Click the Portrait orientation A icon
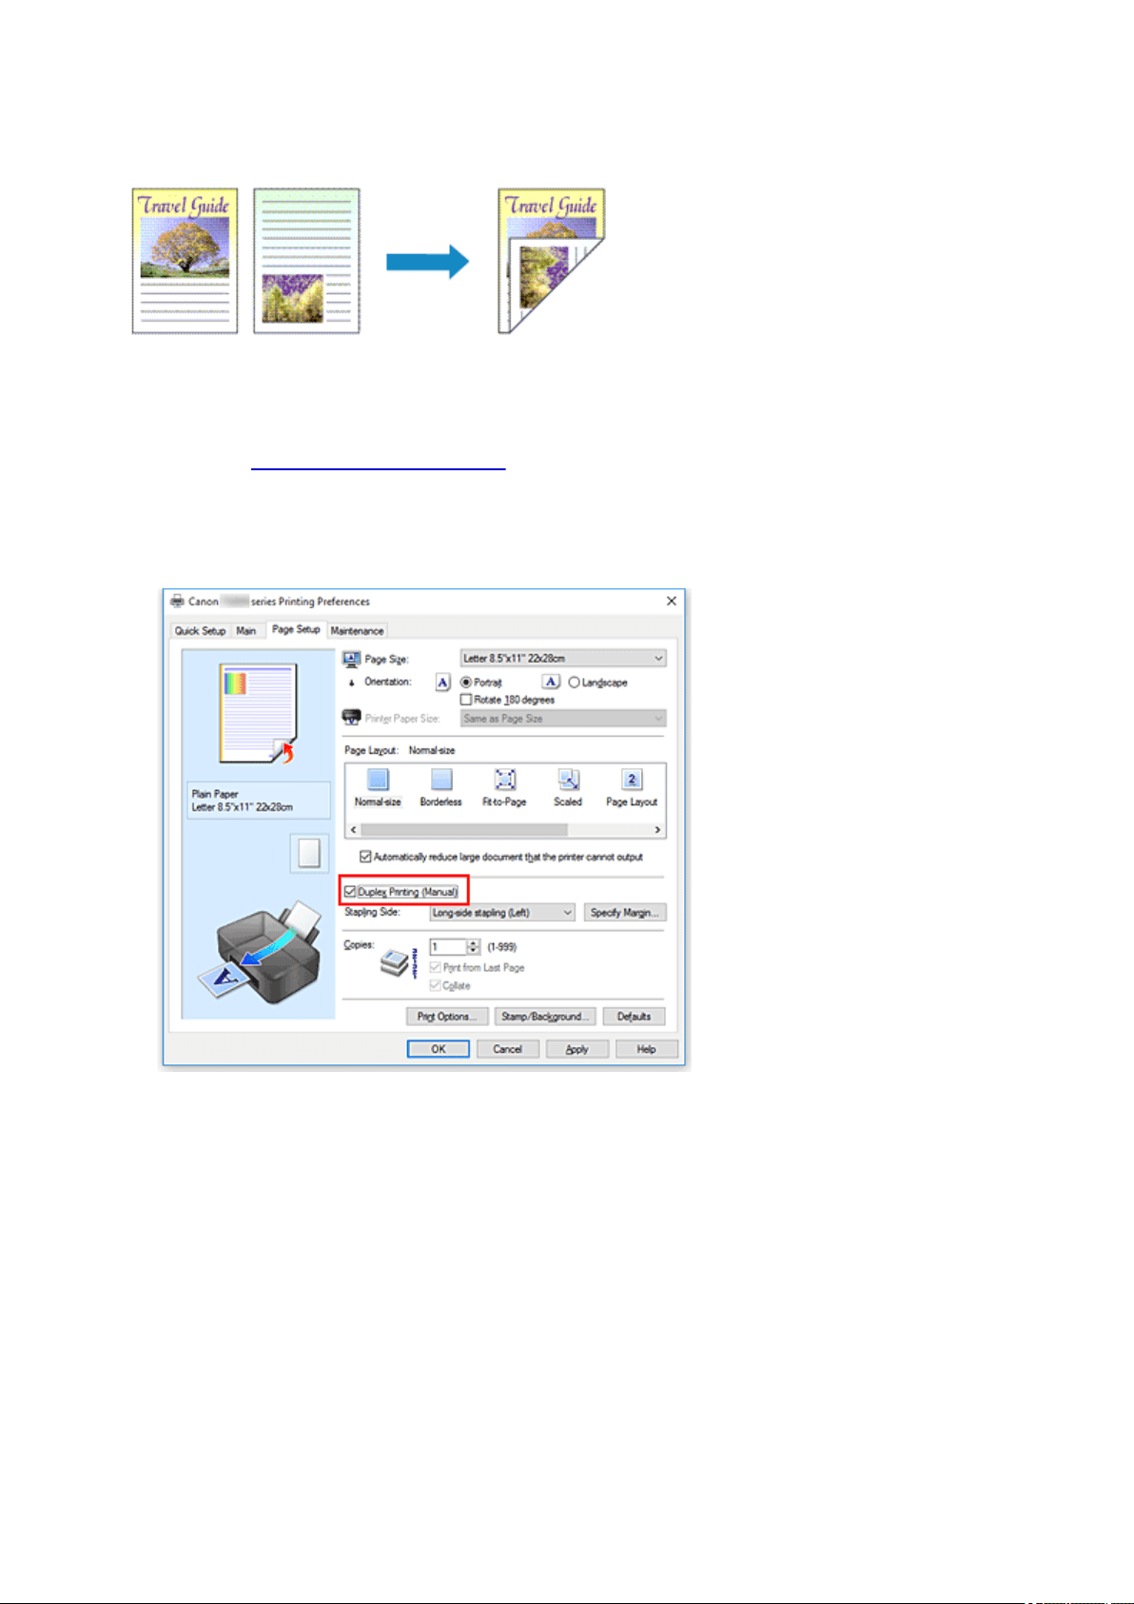1134x1604 pixels. click(442, 683)
